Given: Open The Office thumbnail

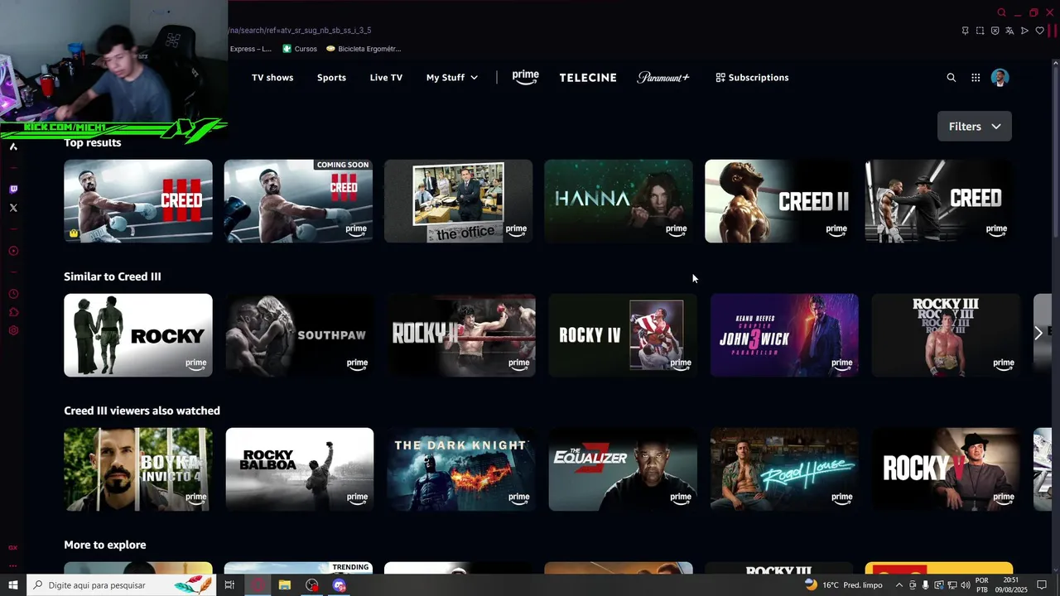Looking at the screenshot, I should point(458,201).
